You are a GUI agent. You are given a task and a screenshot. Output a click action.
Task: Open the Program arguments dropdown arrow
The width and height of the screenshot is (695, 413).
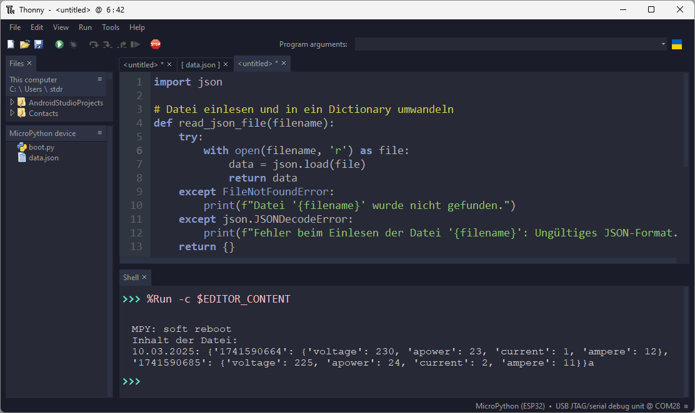point(663,44)
